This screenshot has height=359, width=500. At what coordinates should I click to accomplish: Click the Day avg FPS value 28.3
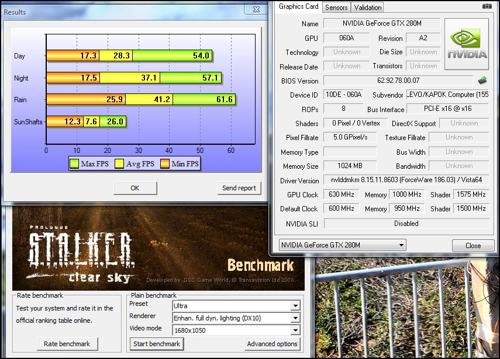tap(122, 55)
